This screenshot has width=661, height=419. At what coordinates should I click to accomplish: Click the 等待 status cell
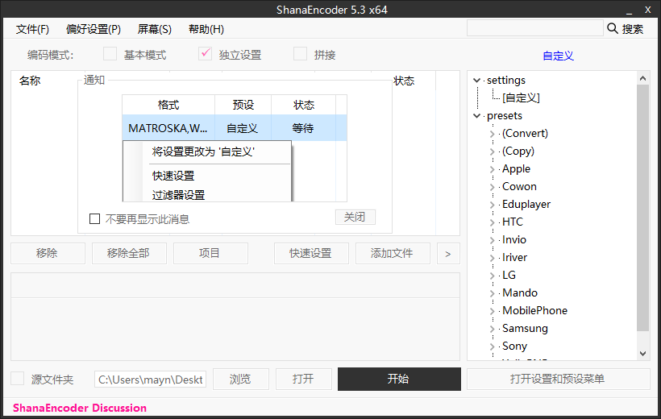(x=303, y=128)
